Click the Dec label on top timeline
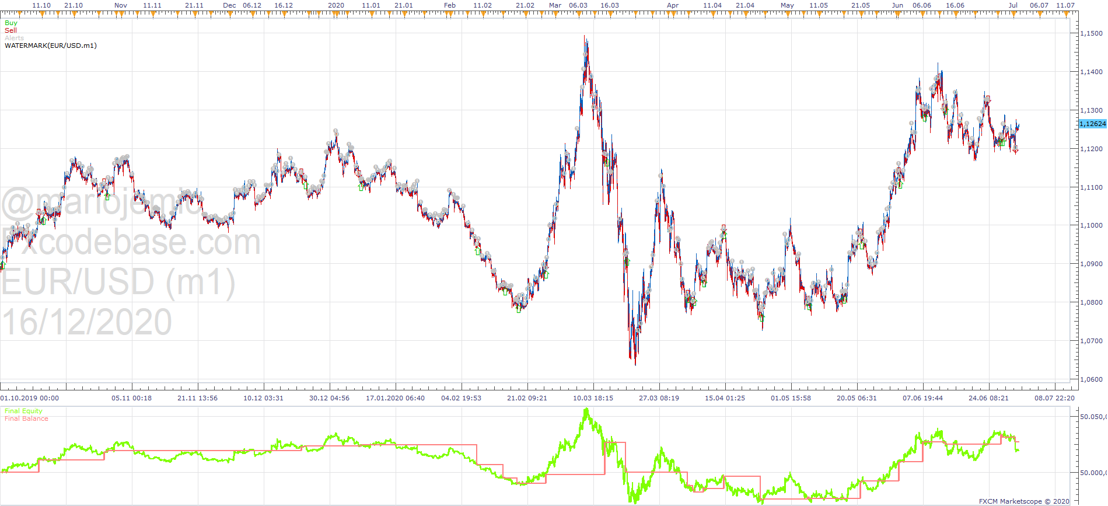This screenshot has width=1108, height=506. (230, 5)
